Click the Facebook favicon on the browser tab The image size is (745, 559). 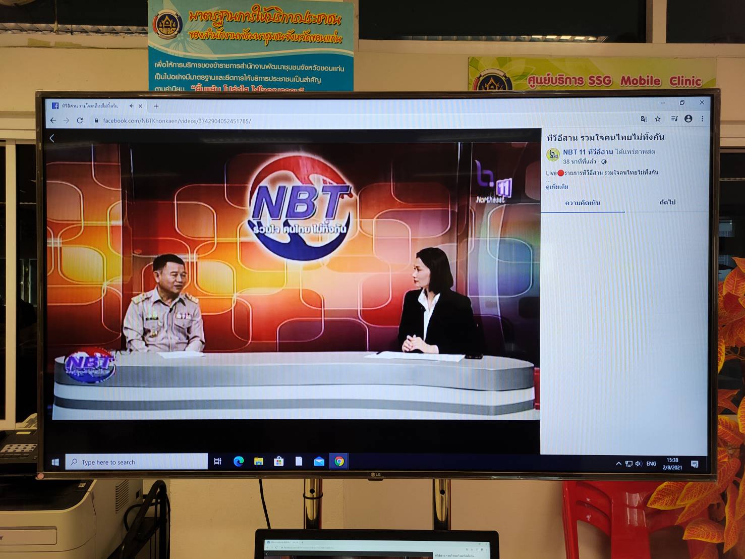(55, 106)
